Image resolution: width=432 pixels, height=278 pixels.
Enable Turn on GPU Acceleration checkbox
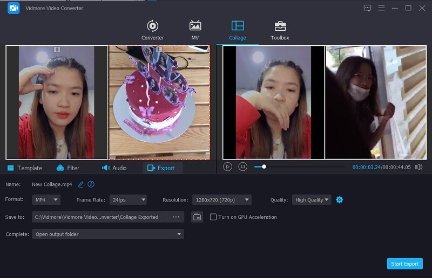point(213,217)
